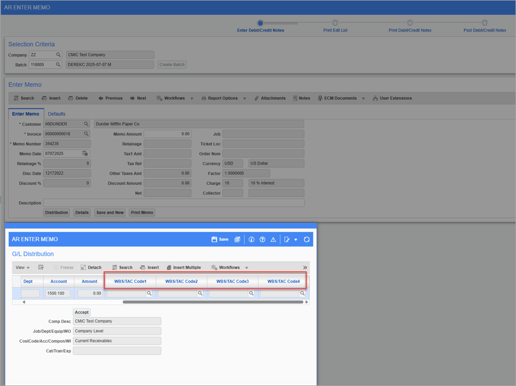Go to Previous memo record
516x386 pixels.
(x=110, y=98)
